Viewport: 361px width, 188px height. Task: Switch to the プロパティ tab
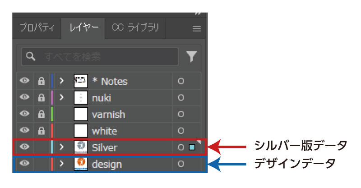tap(37, 28)
